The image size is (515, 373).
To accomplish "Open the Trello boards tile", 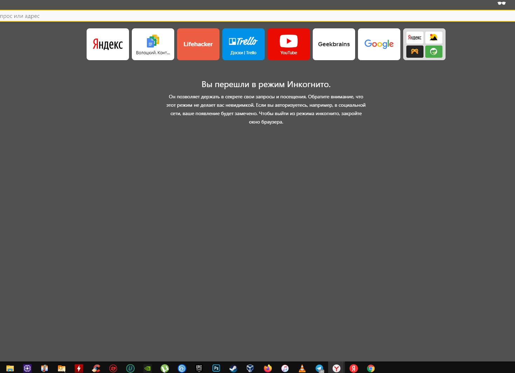I will [243, 44].
